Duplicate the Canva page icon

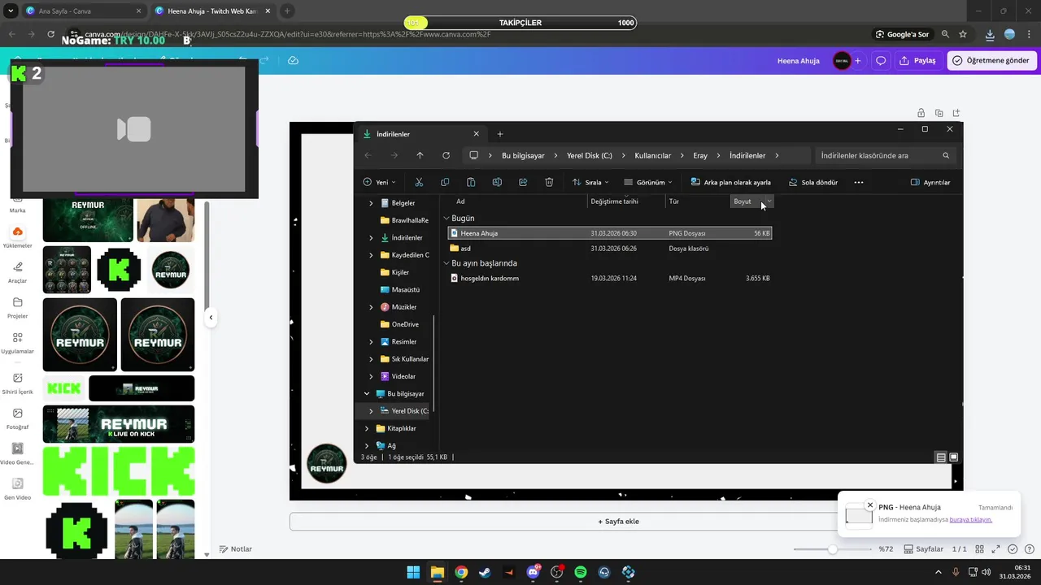[x=939, y=113]
